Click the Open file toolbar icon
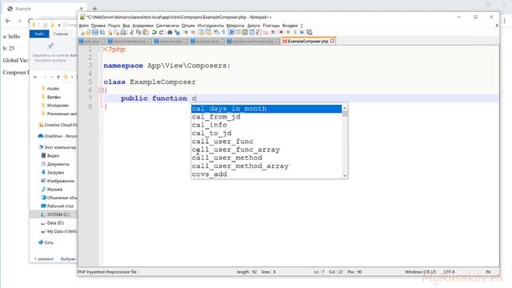This screenshot has height=288, width=512. pyautogui.click(x=88, y=32)
